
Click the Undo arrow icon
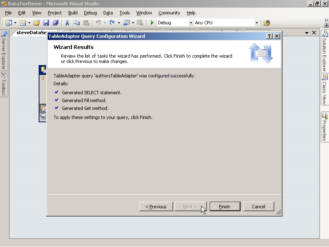click(98, 23)
